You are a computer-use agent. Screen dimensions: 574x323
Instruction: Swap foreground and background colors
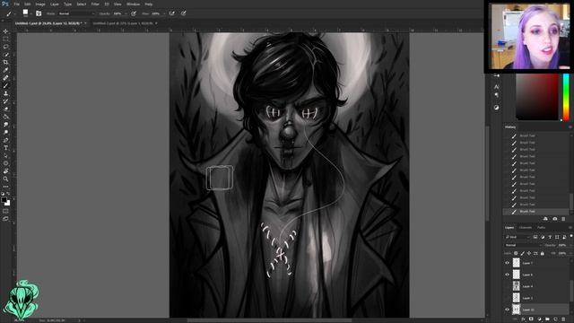[x=8, y=194]
